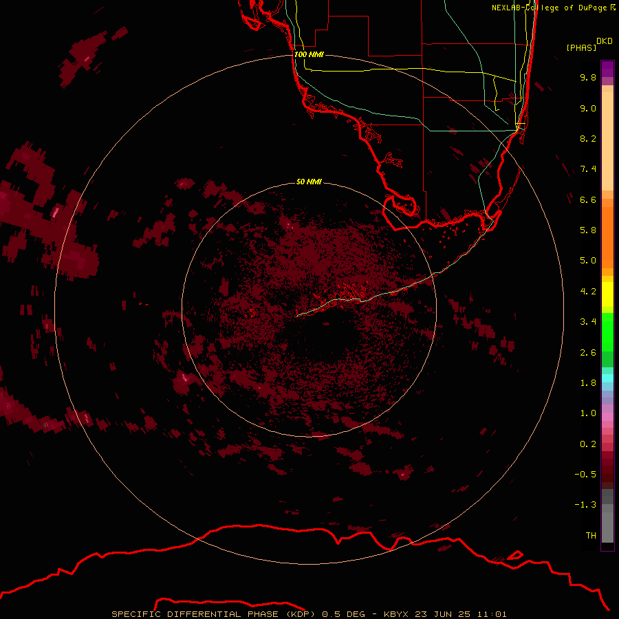Viewport: 619px width, 619px height.
Task: Click the bright green segment of the color bar
Action: (607, 332)
